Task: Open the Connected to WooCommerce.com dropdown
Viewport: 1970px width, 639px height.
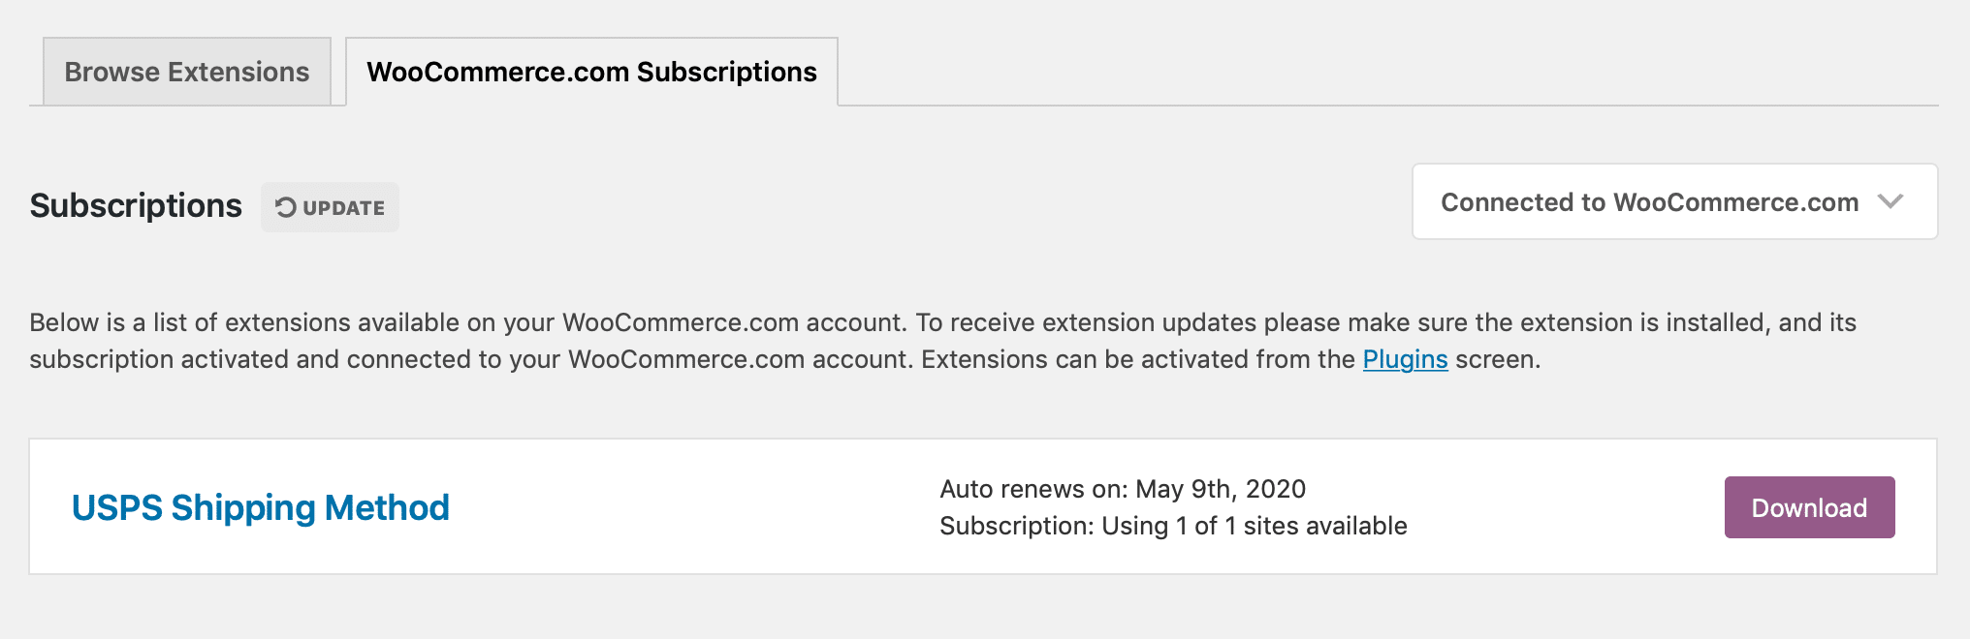Action: click(1648, 202)
